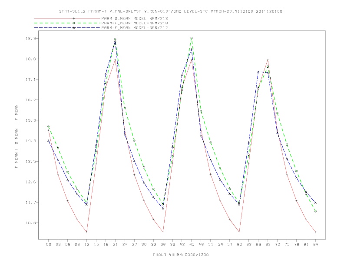Click x-axis forecast hour label 45
Screen dimensions: 344x266
pyautogui.click(x=192, y=244)
